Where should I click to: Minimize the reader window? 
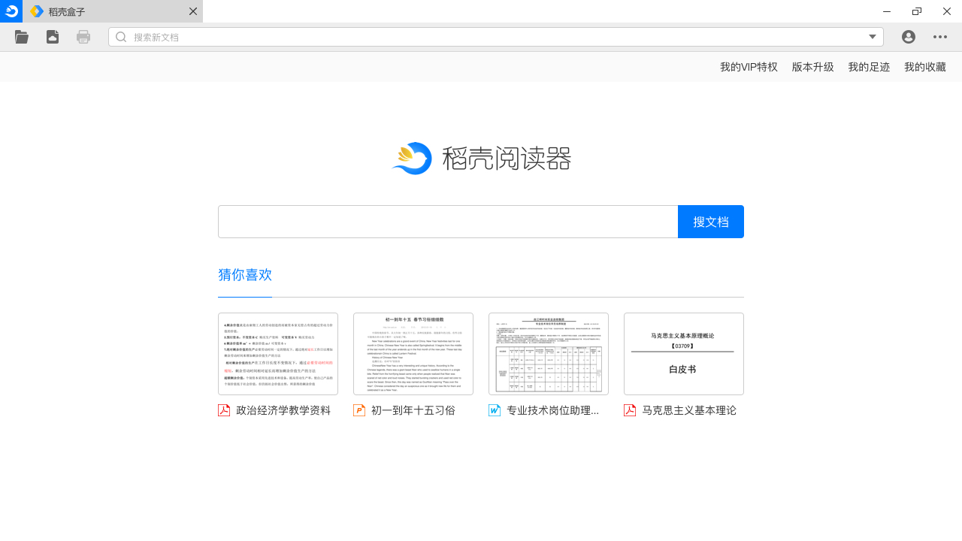tap(887, 11)
